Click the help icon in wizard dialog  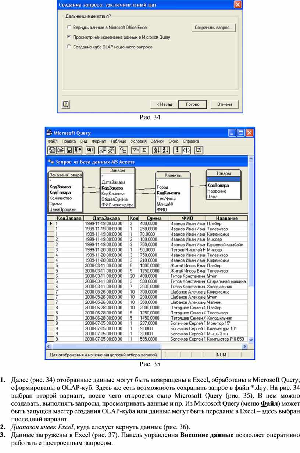pos(66,104)
